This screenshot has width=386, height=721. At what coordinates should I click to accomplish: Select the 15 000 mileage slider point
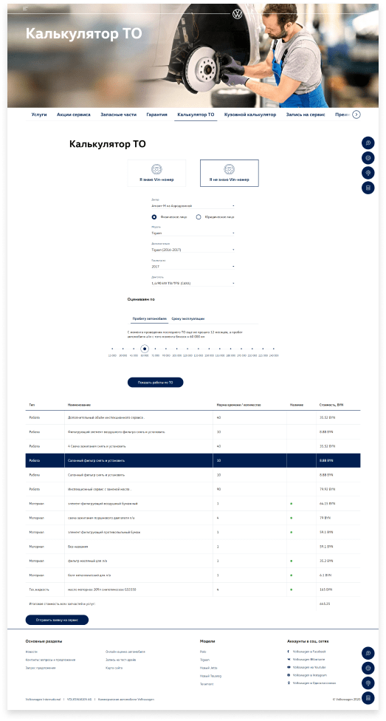point(112,349)
